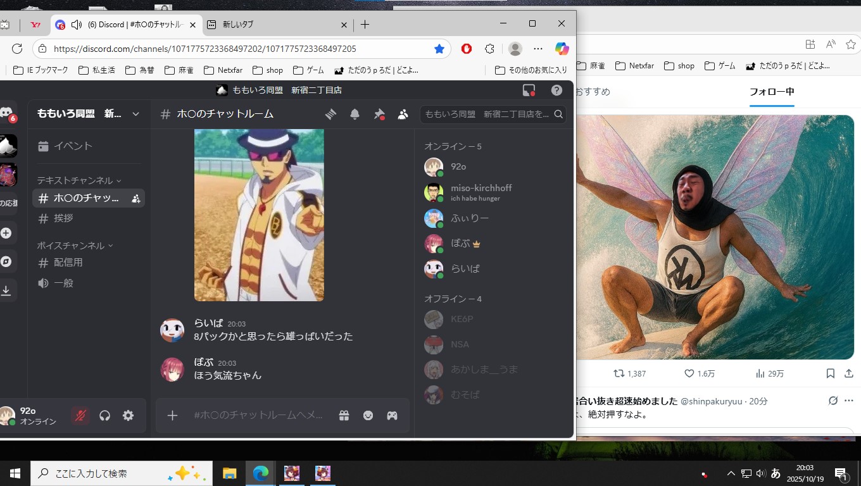Open user settings gear icon
The width and height of the screenshot is (861, 486).
pyautogui.click(x=128, y=415)
